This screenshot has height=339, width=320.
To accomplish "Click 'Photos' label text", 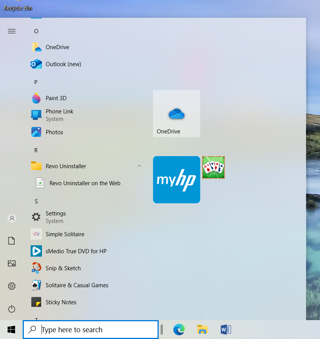I will tap(54, 132).
